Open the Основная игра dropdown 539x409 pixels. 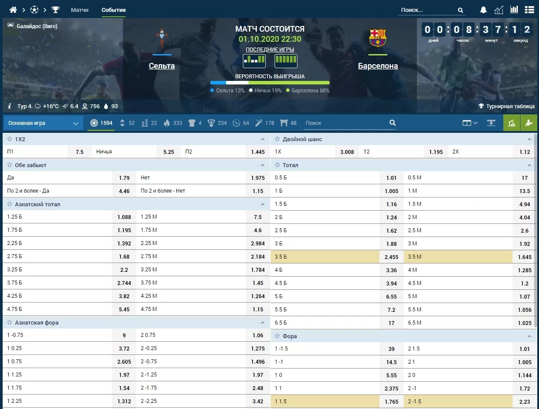(43, 123)
